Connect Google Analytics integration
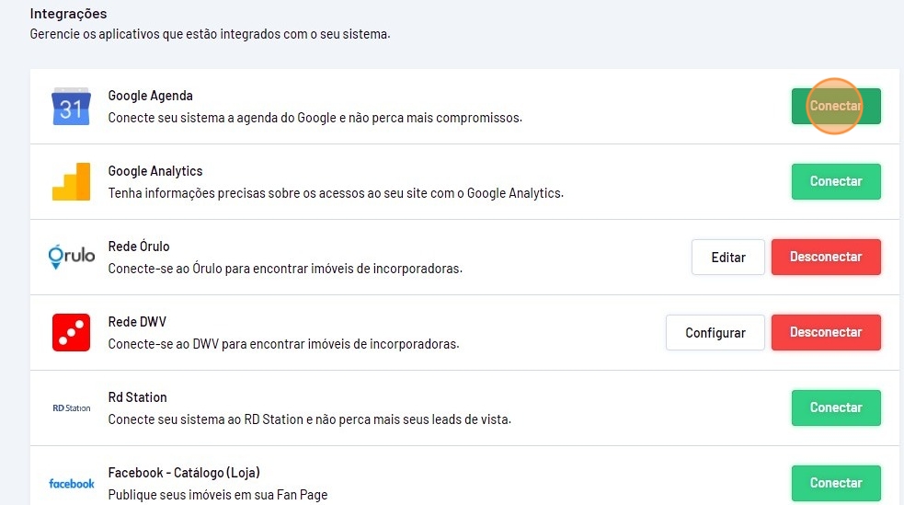The height and width of the screenshot is (505, 904). [x=836, y=181]
